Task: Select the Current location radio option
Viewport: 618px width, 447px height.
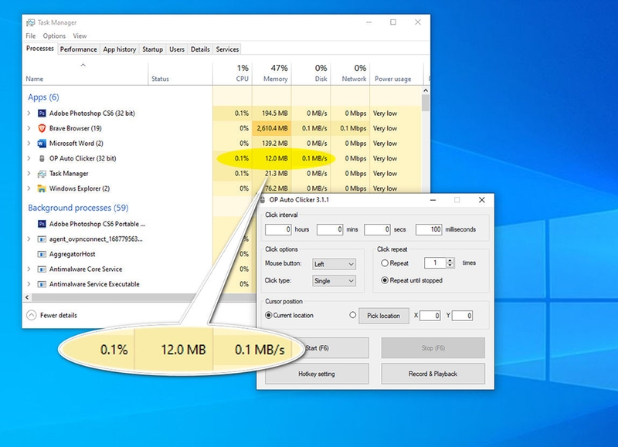Action: click(x=269, y=316)
